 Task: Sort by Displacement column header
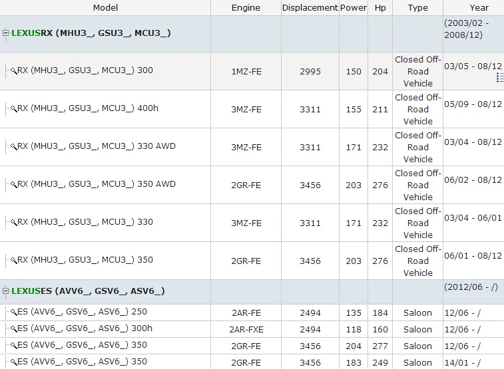click(310, 8)
